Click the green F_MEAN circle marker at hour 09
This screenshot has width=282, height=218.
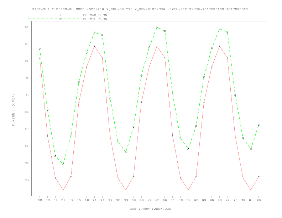pos(63,164)
